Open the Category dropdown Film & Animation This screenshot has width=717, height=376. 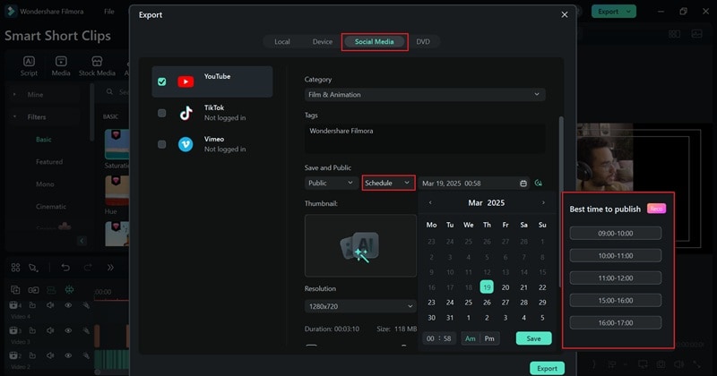[x=425, y=95]
